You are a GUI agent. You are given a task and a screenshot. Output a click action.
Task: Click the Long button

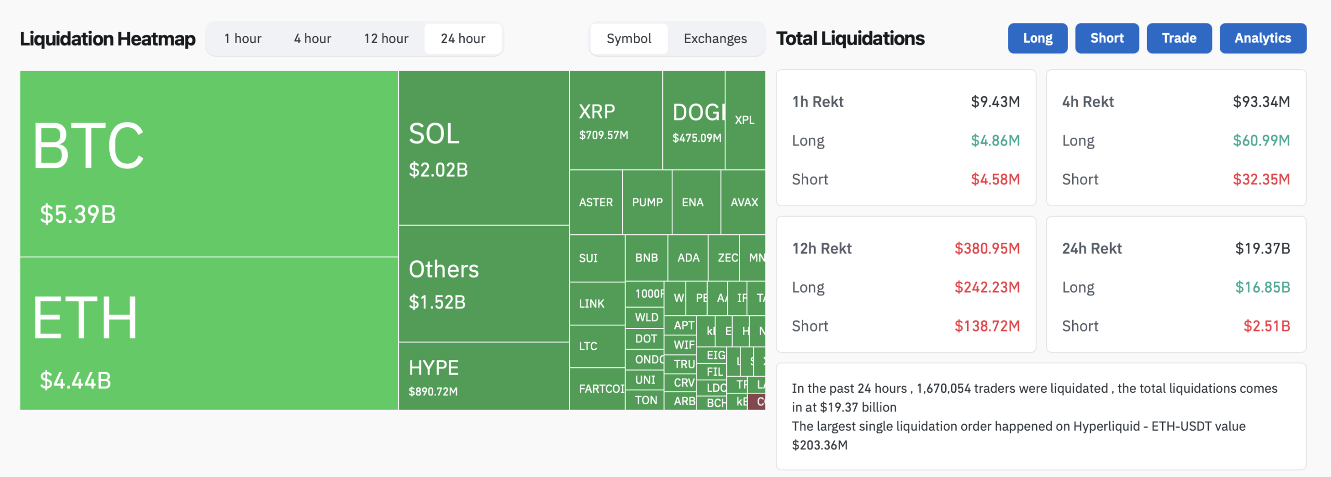(x=1037, y=38)
